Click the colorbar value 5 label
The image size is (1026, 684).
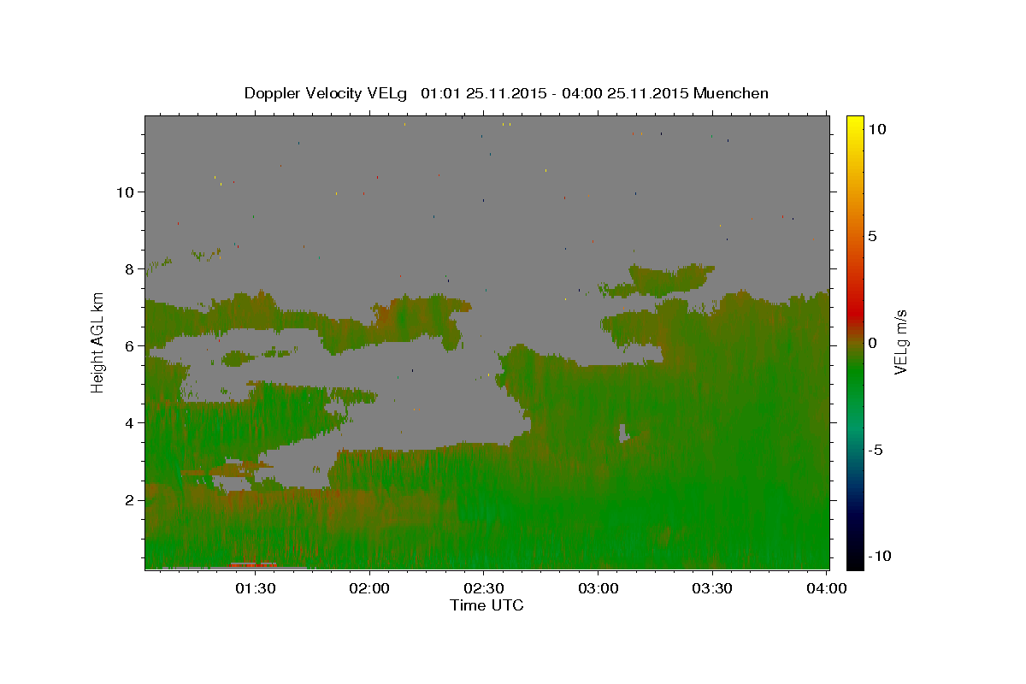tap(872, 236)
